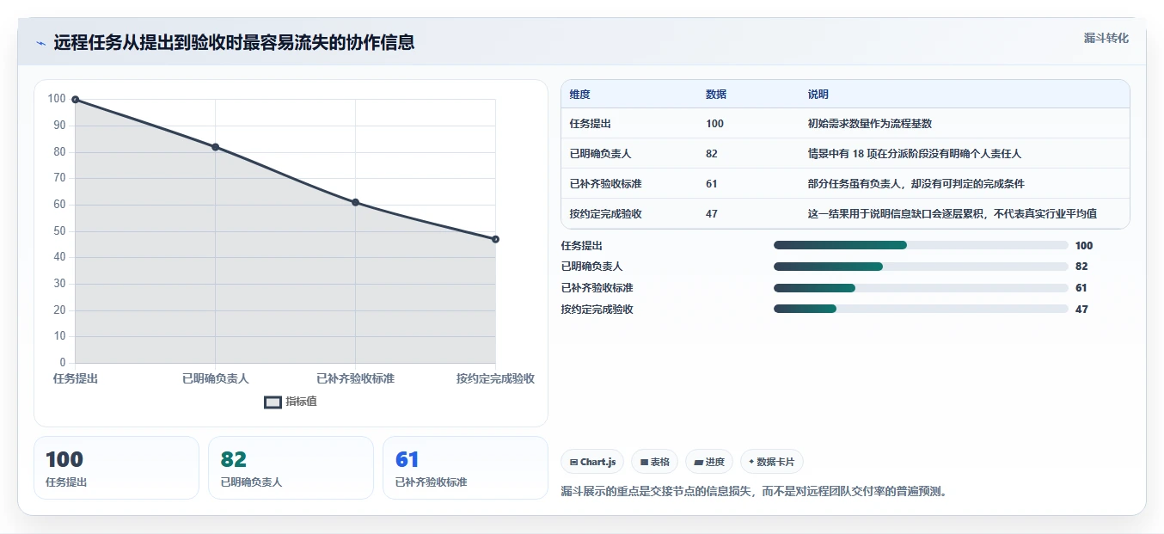
Task: Click the lightning icon beside the page title
Action: pos(41,43)
